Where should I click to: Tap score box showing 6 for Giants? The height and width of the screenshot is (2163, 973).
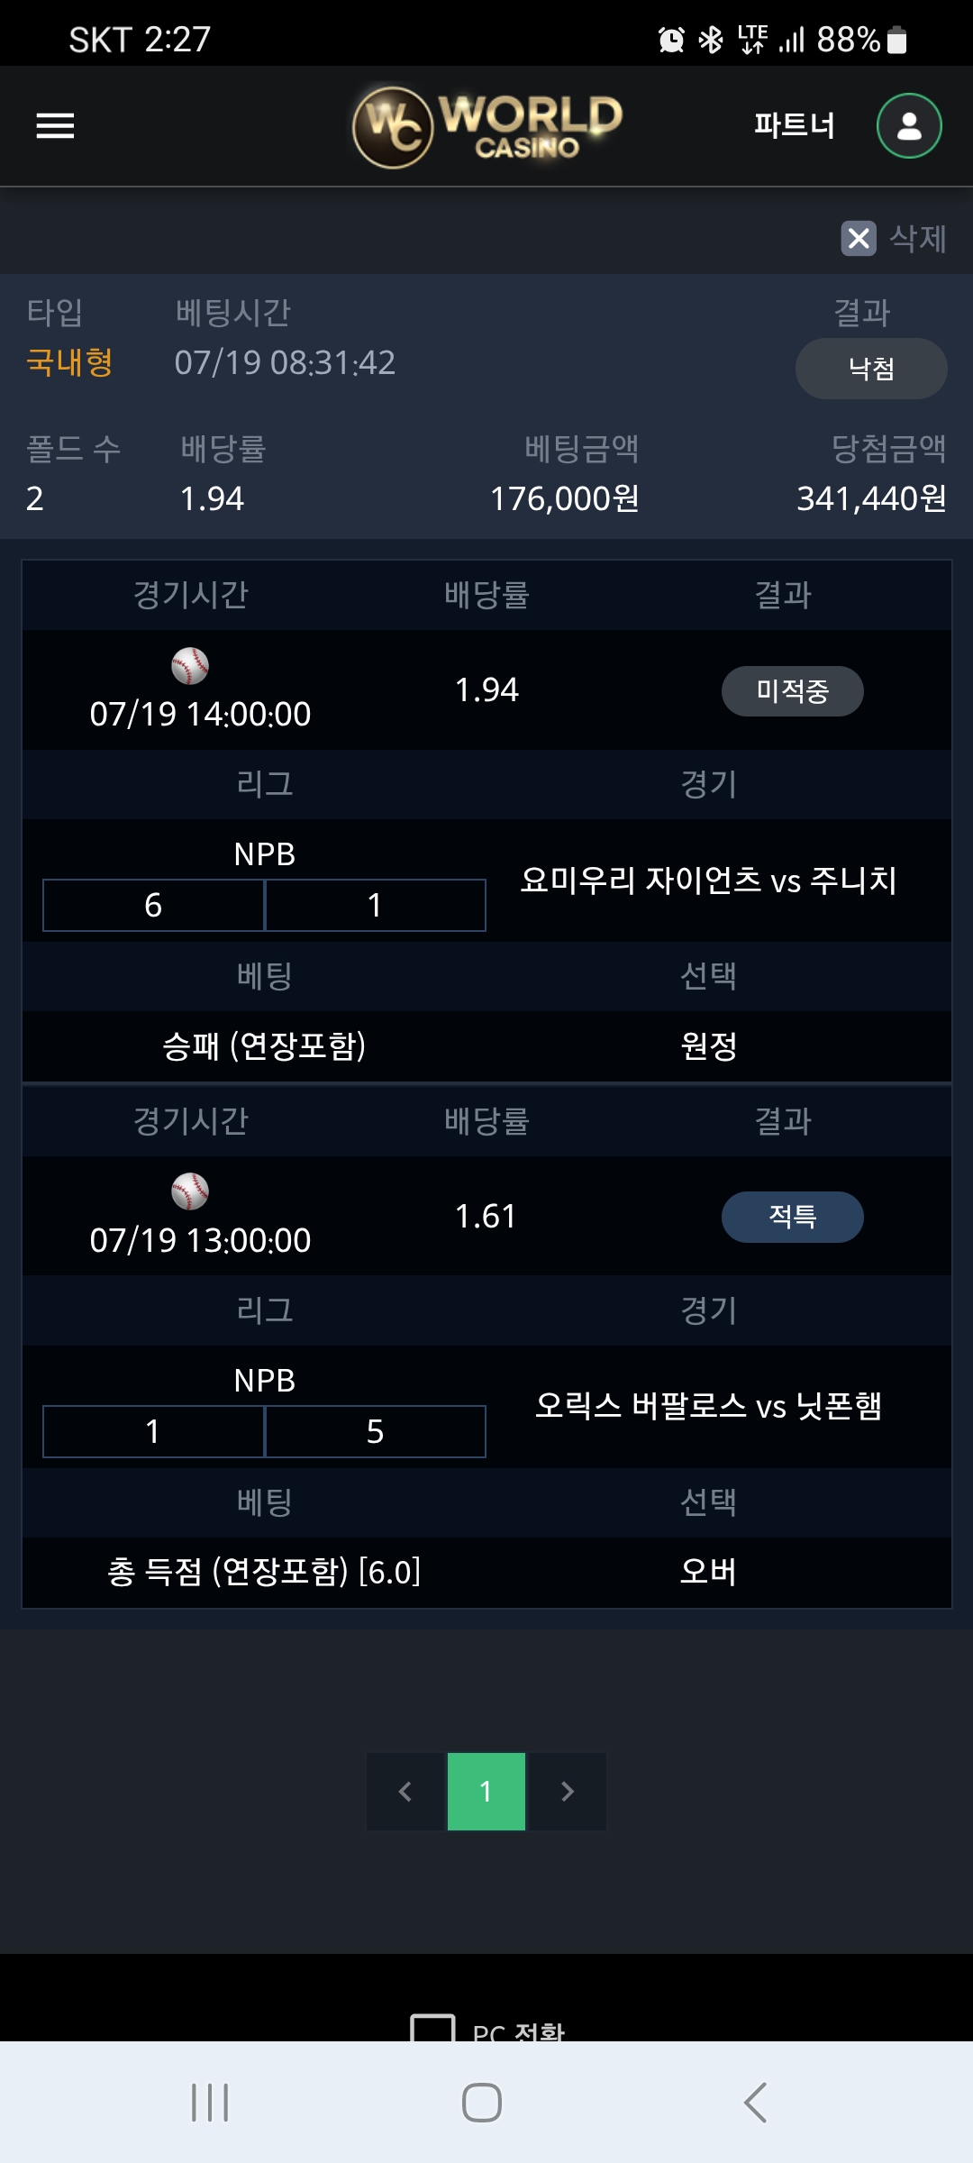[x=153, y=905]
